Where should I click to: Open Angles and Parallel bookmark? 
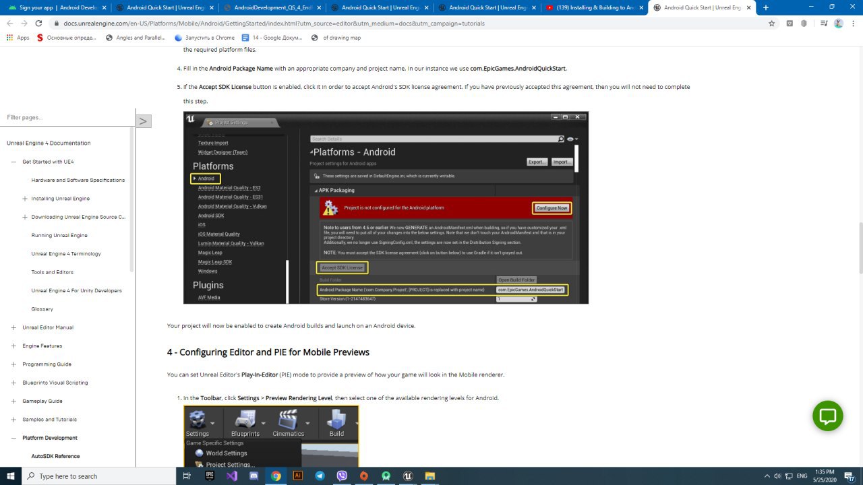pos(135,38)
